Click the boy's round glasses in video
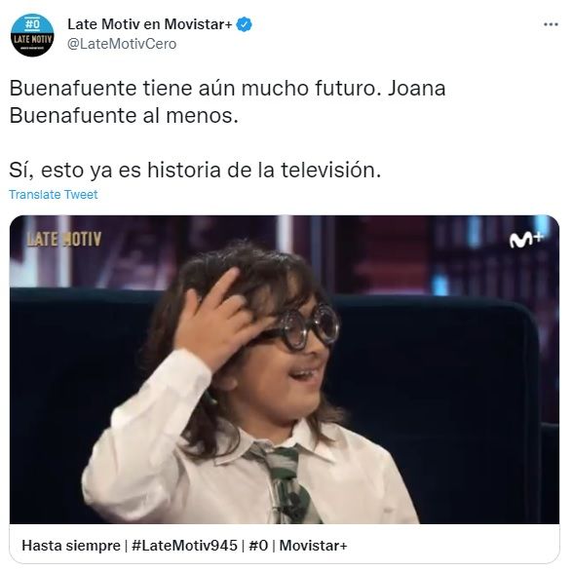This screenshot has width=572, height=571. 310,326
